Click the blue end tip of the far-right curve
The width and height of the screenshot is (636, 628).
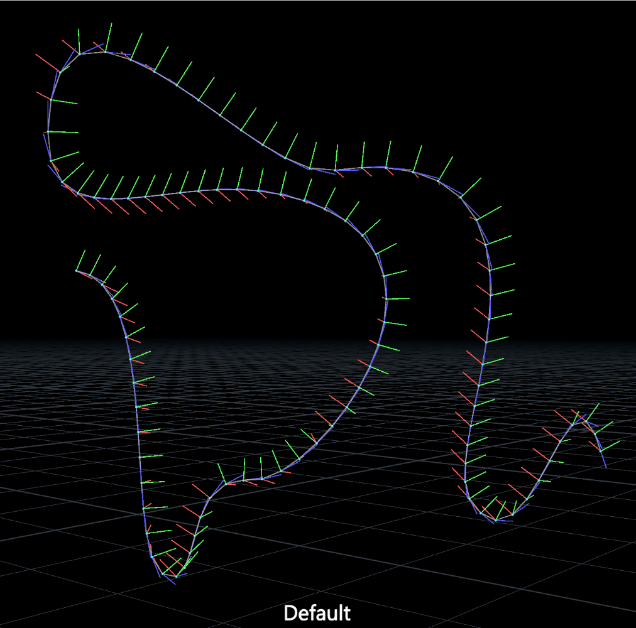[x=606, y=467]
